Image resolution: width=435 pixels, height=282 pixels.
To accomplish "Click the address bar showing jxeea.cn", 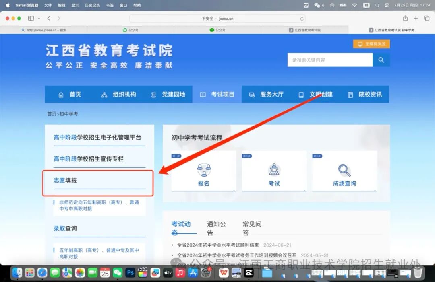I will click(x=217, y=18).
